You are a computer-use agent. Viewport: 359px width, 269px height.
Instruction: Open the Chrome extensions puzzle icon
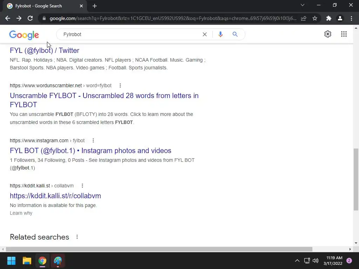point(329,18)
